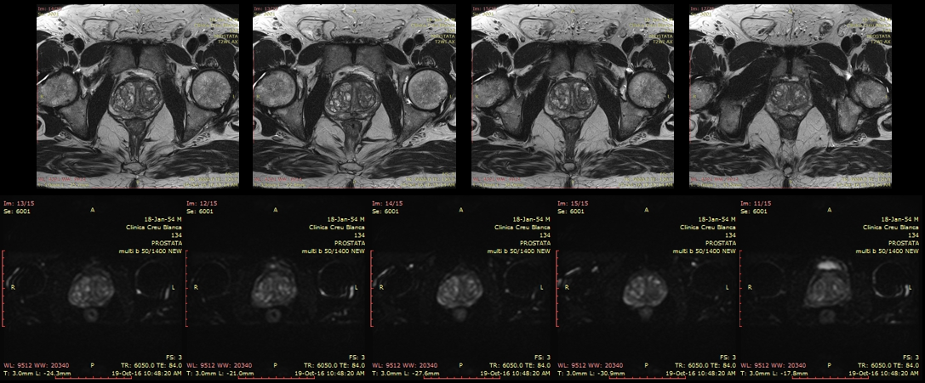The width and height of the screenshot is (925, 383).
Task: Click the bright bladder signal in Im 11/15
Action: 825,267
